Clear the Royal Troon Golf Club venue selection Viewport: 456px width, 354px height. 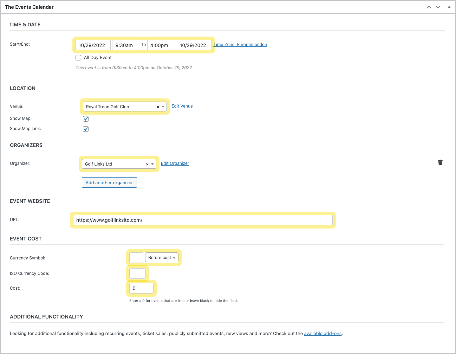pos(158,107)
